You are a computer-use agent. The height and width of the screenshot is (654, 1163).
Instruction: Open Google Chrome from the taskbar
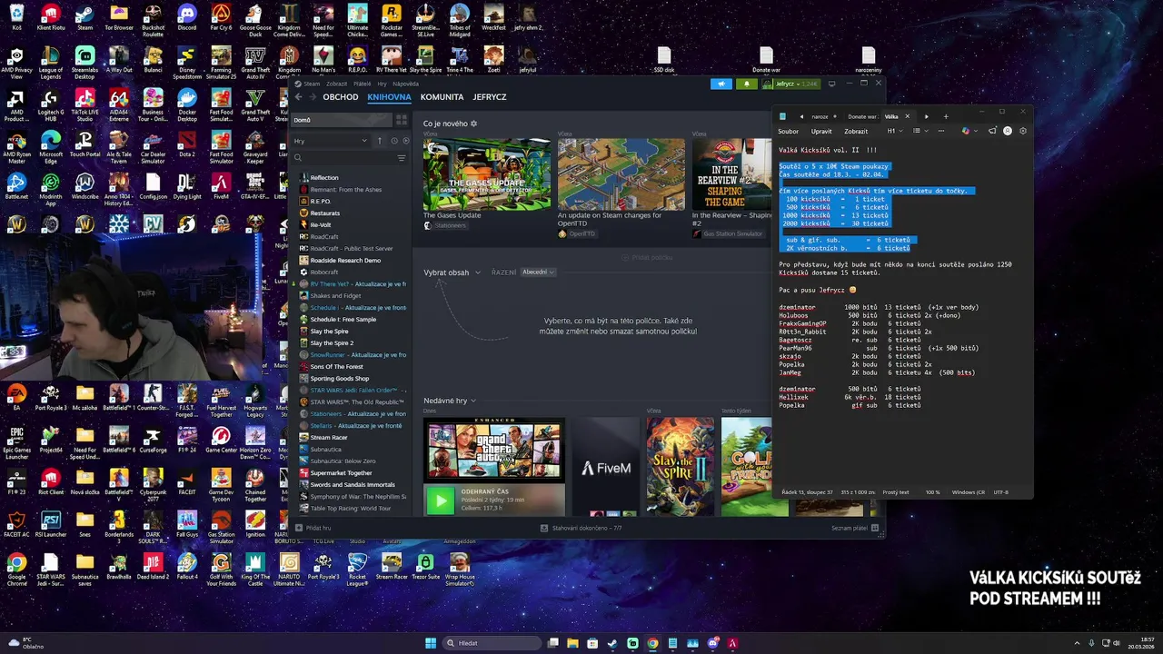652,643
